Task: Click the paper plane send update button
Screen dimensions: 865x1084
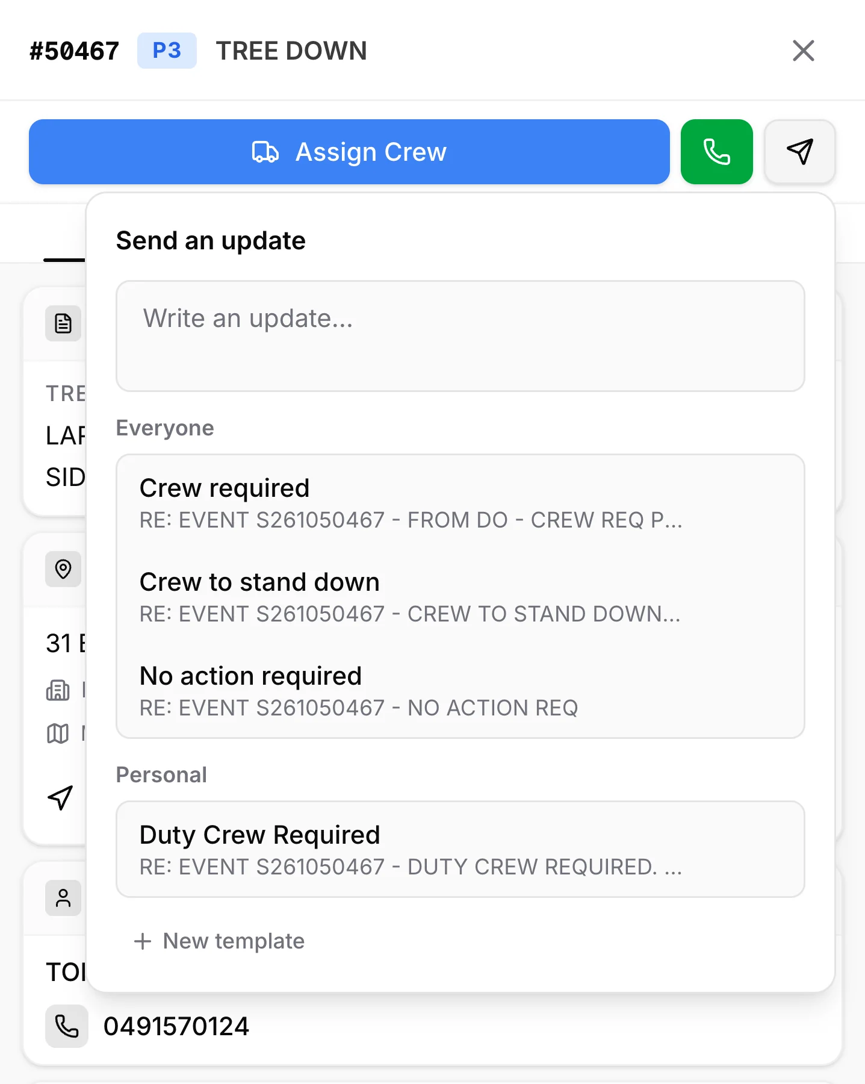Action: [x=799, y=152]
